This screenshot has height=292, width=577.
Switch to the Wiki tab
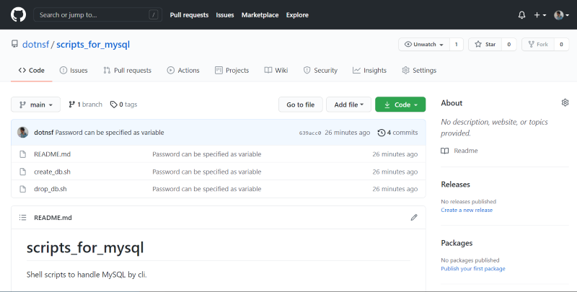276,70
